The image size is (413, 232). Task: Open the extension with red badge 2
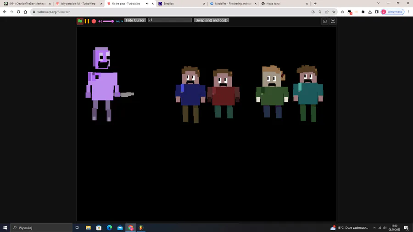click(x=350, y=12)
